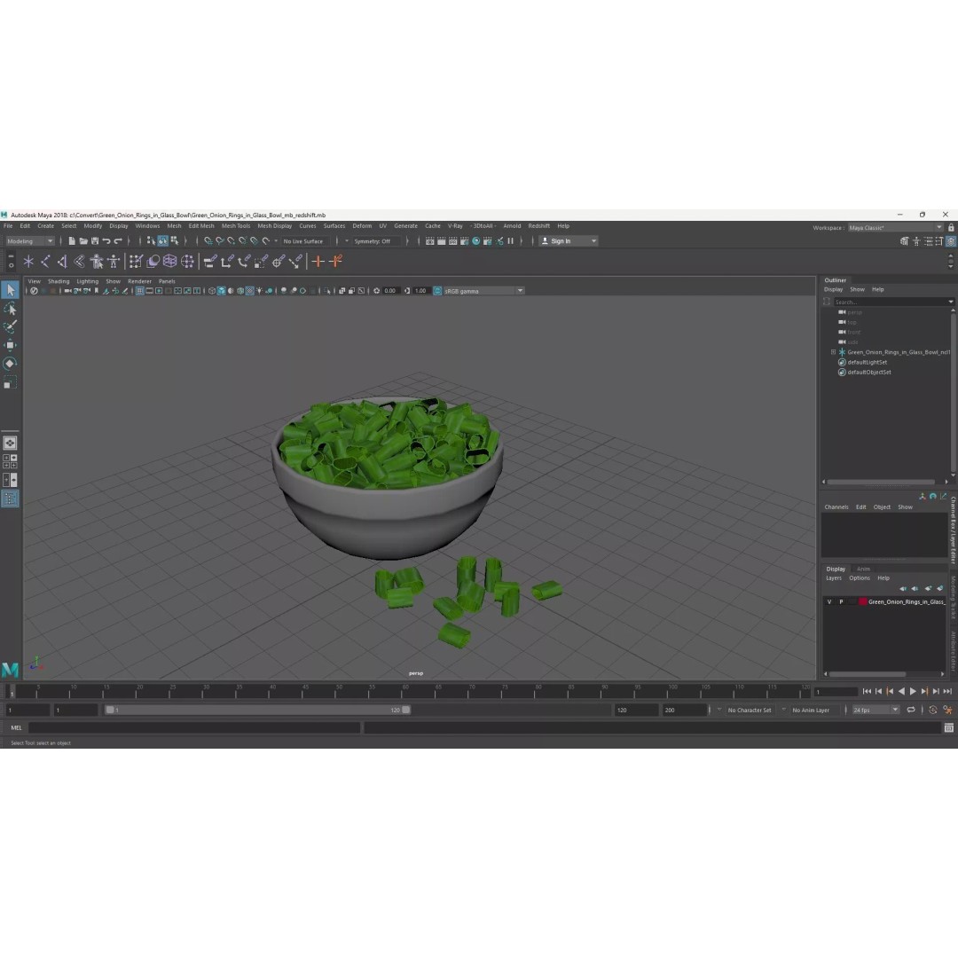
Task: Click the Auto keyframe toggle icon
Action: point(933,710)
